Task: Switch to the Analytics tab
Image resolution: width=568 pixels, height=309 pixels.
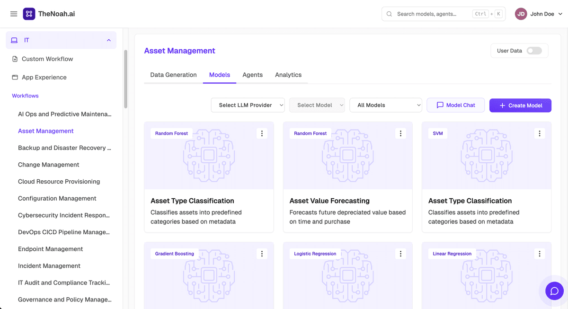Action: (x=288, y=75)
